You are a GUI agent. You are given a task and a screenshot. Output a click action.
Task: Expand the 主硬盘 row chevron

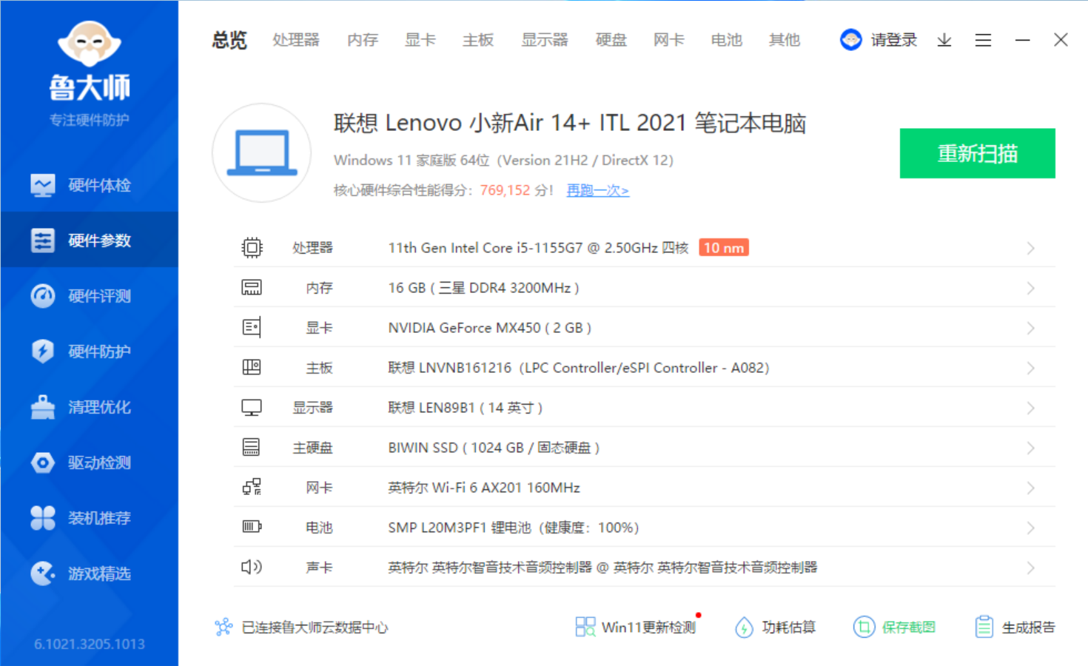point(1030,448)
